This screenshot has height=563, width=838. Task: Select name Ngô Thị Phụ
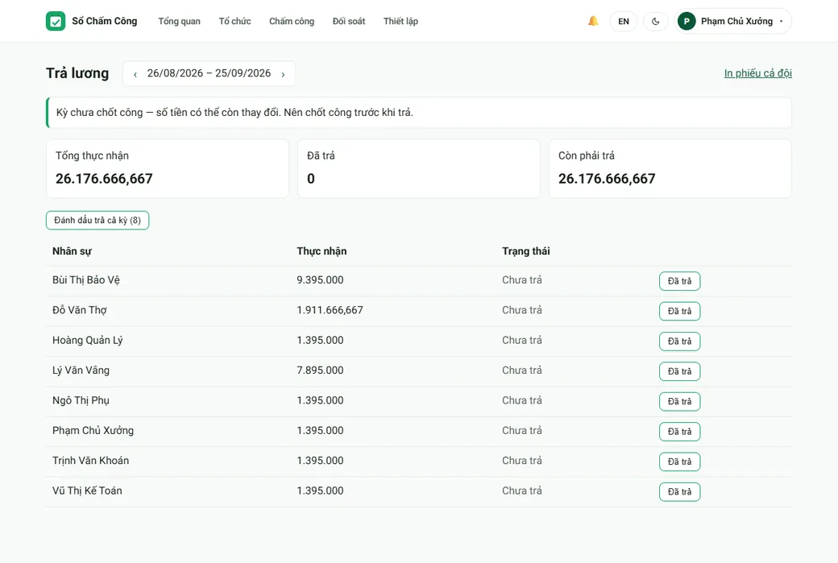[x=81, y=400]
